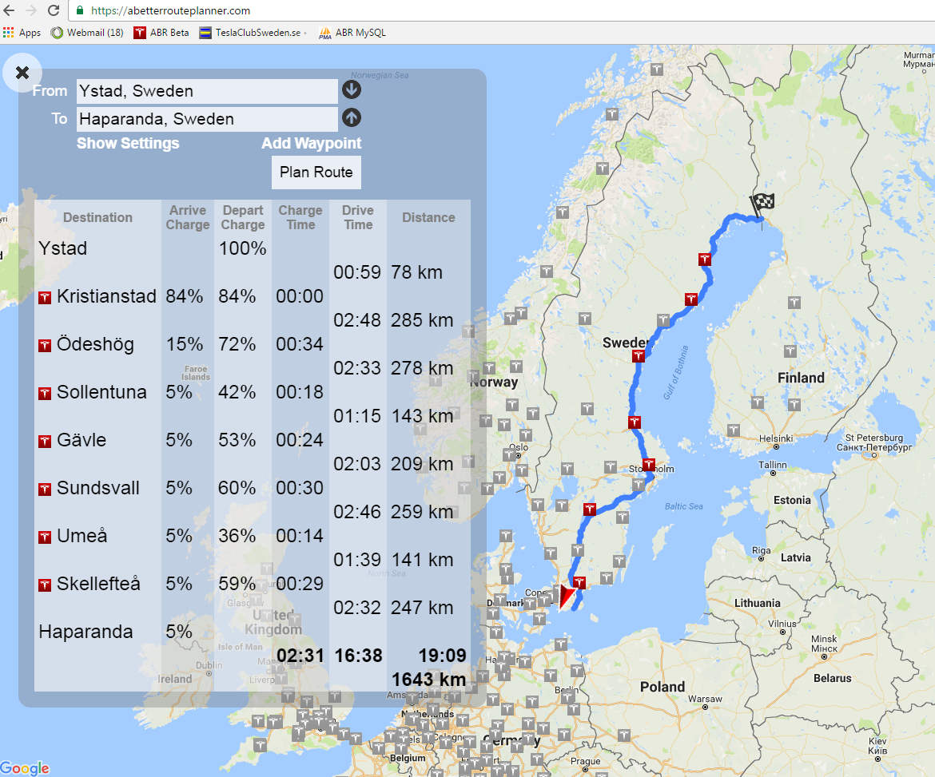Click the down arrow beside From field
This screenshot has height=777, width=935.
(351, 90)
